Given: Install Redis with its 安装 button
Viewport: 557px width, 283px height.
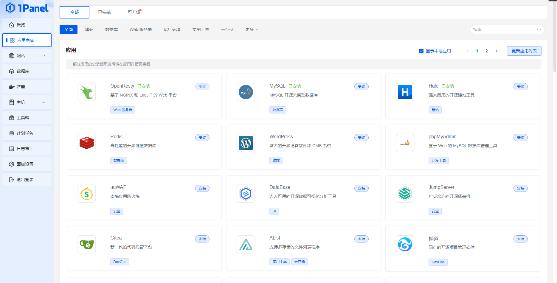Looking at the screenshot, I should 202,138.
